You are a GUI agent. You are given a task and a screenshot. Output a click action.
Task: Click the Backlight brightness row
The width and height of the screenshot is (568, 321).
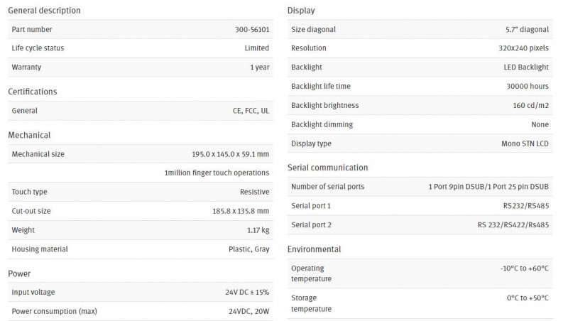click(420, 105)
